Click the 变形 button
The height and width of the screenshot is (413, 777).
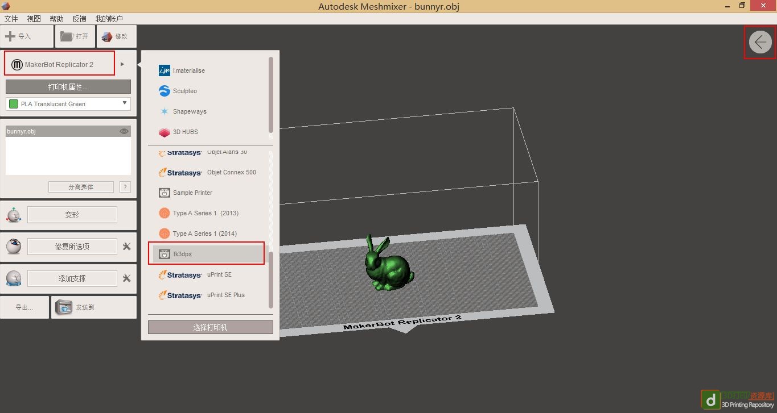72,215
